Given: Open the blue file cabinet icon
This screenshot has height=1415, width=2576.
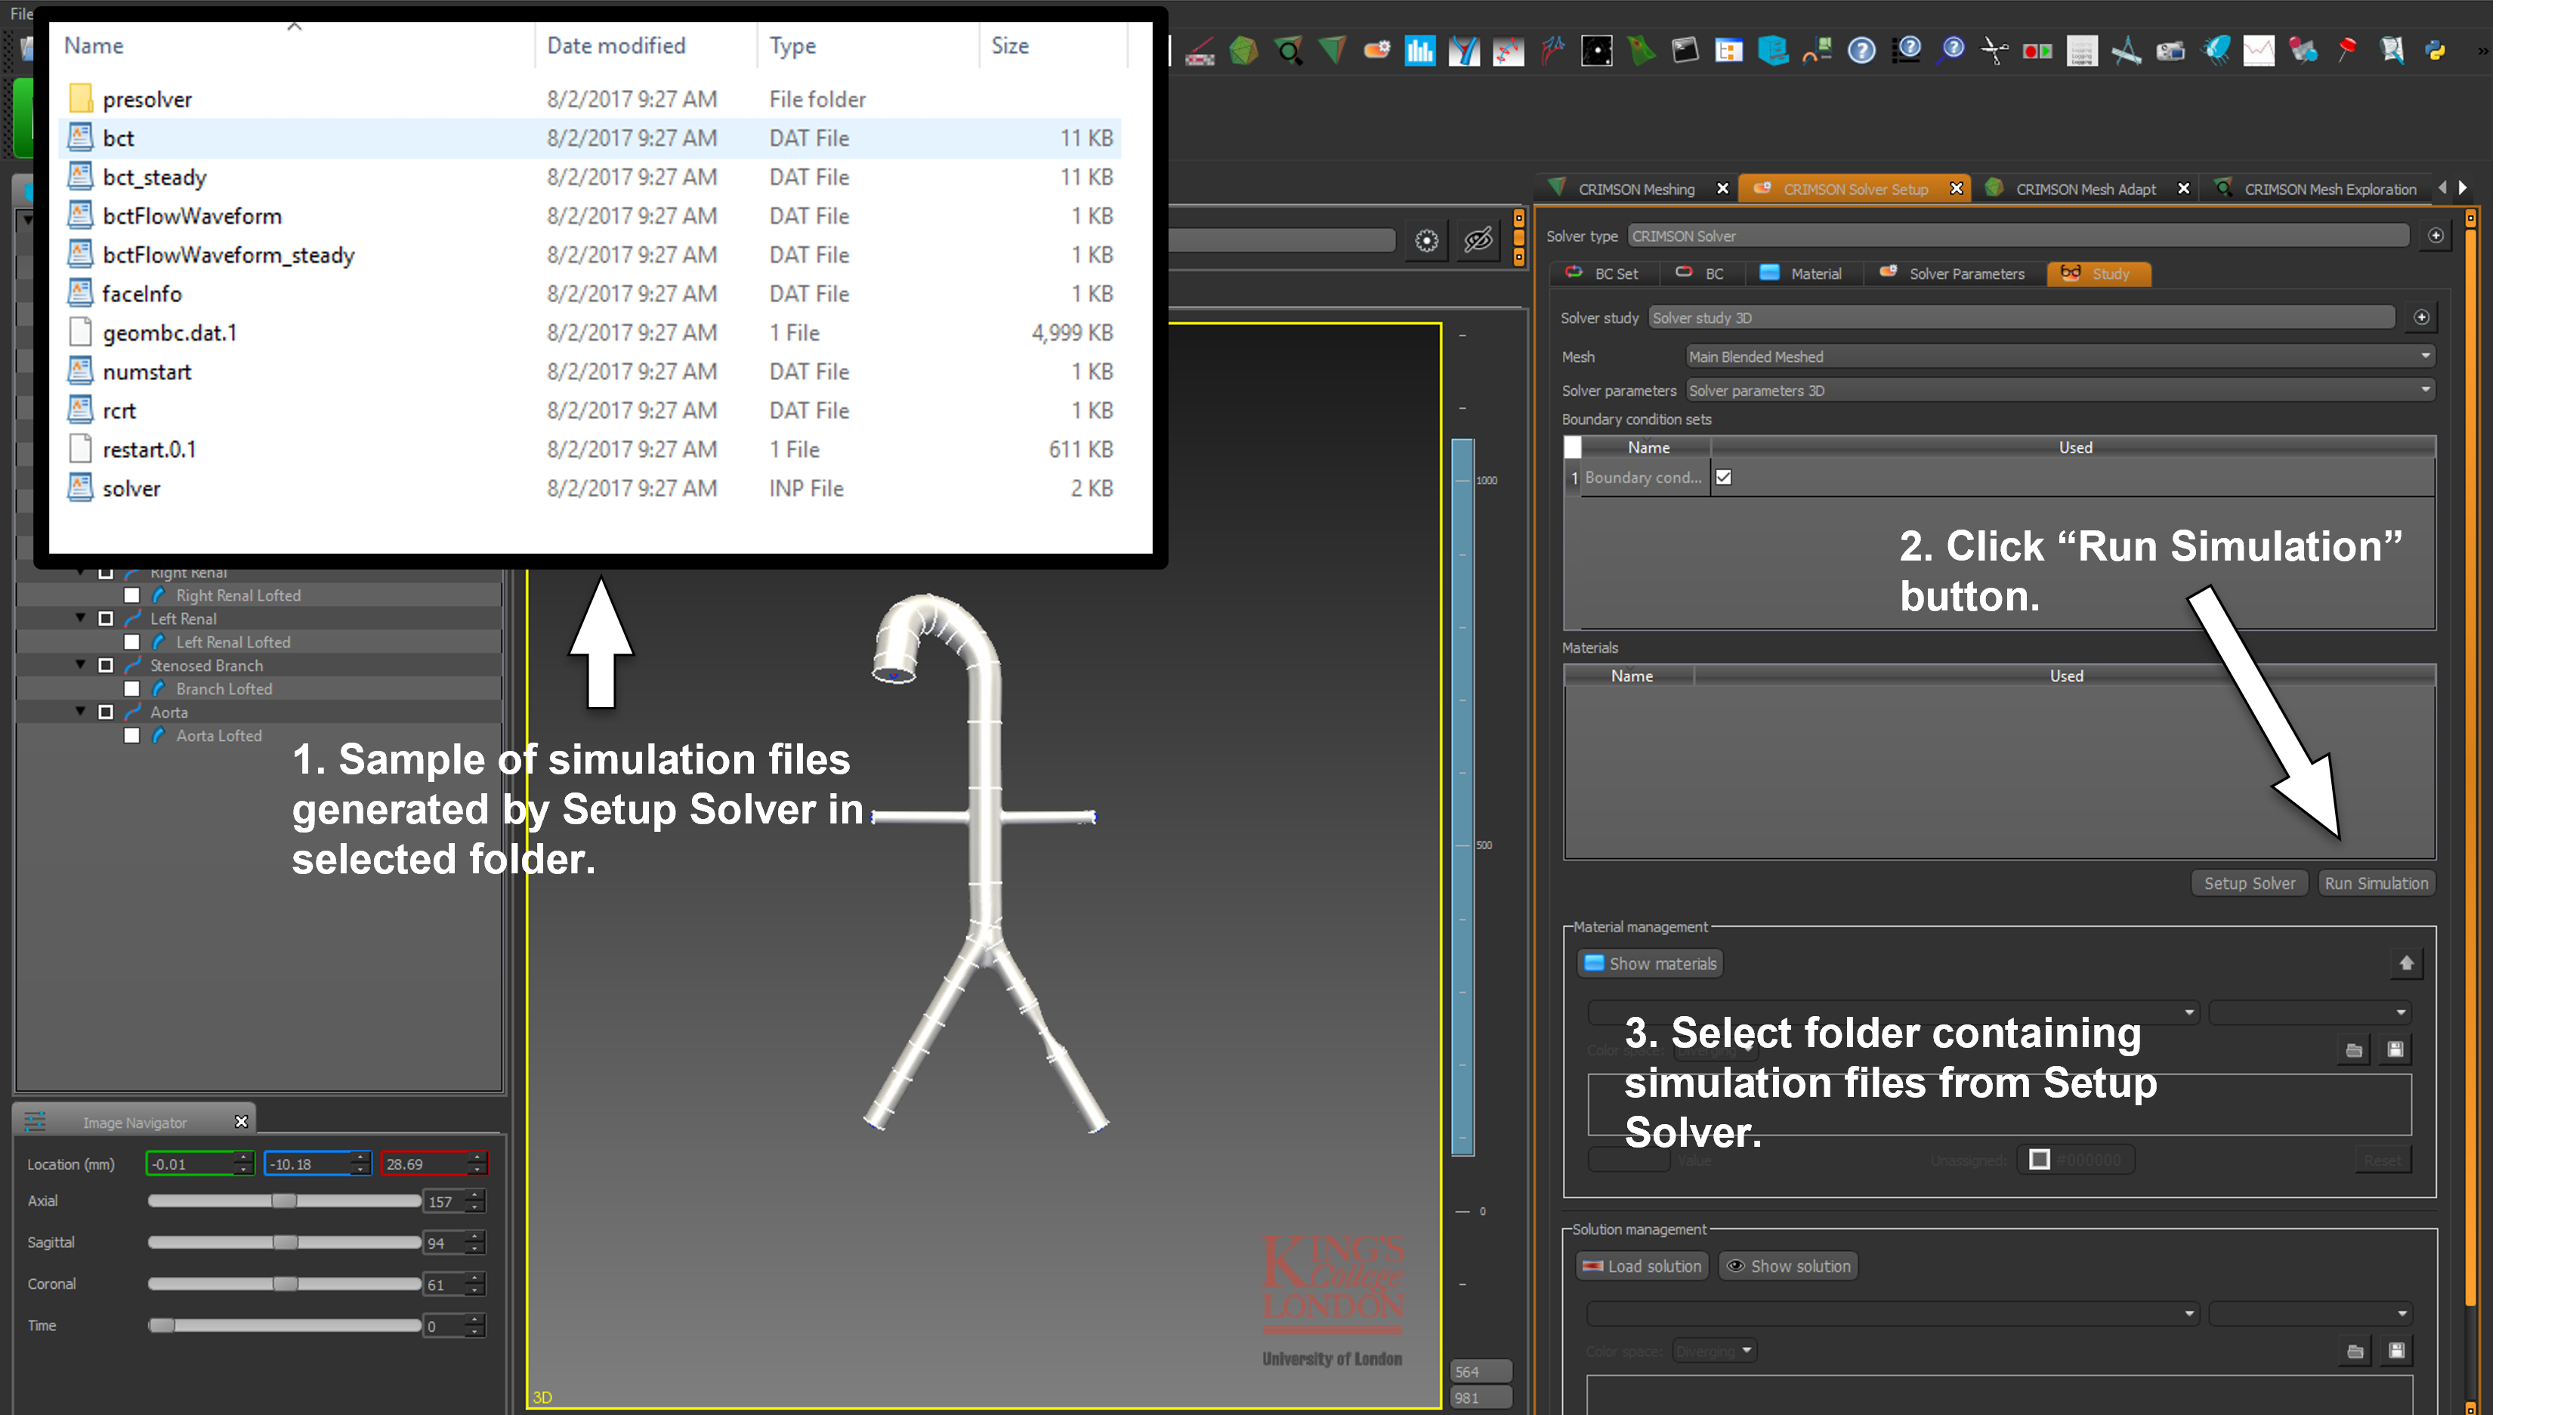Looking at the screenshot, I should coord(1772,50).
